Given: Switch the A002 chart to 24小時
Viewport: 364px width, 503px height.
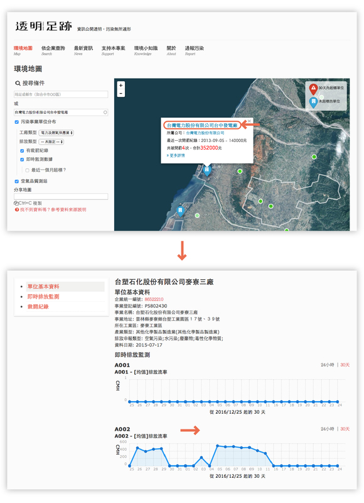Looking at the screenshot, I should [327, 429].
